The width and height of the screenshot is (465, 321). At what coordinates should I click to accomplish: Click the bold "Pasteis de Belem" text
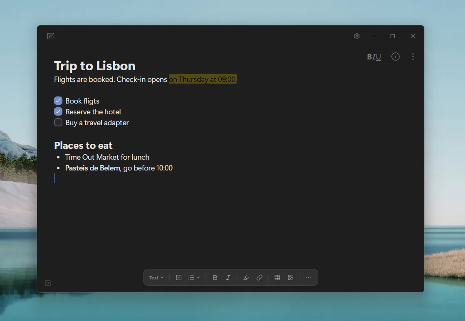(92, 168)
